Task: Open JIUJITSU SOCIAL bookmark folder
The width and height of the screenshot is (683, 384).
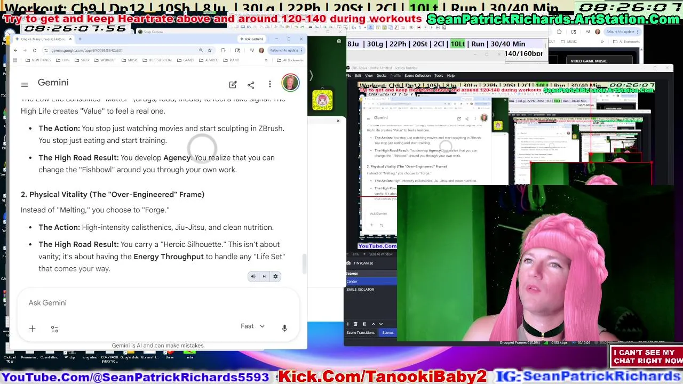Action: (x=158, y=60)
